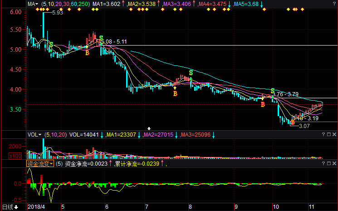
Task: Click the help icon on the VOL panel
Action: pos(323,135)
